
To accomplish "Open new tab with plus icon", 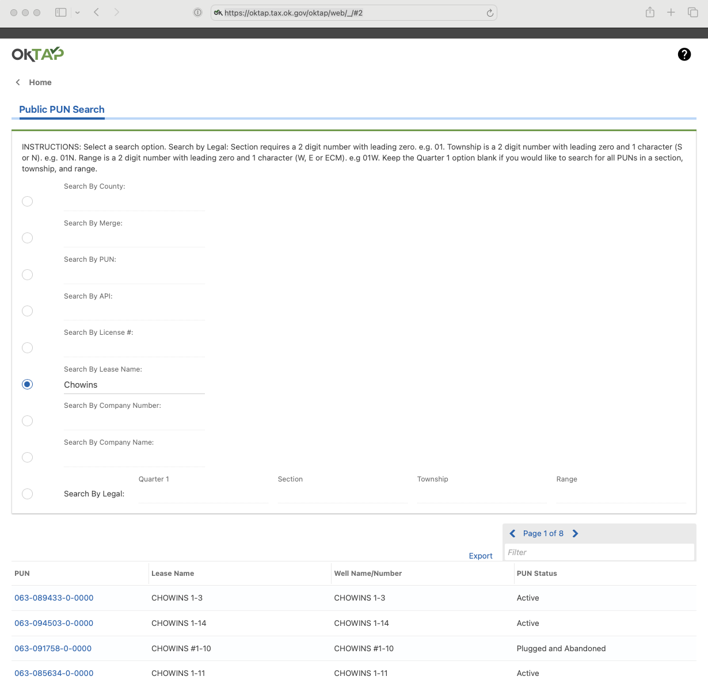I will [x=671, y=12].
